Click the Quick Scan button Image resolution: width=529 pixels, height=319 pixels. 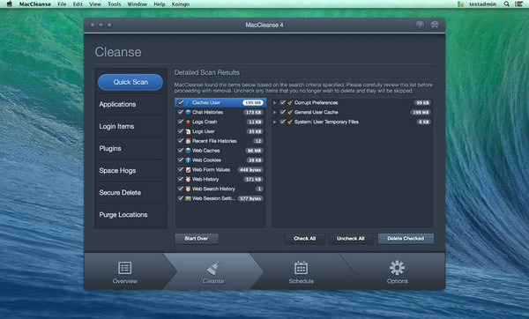coord(130,82)
